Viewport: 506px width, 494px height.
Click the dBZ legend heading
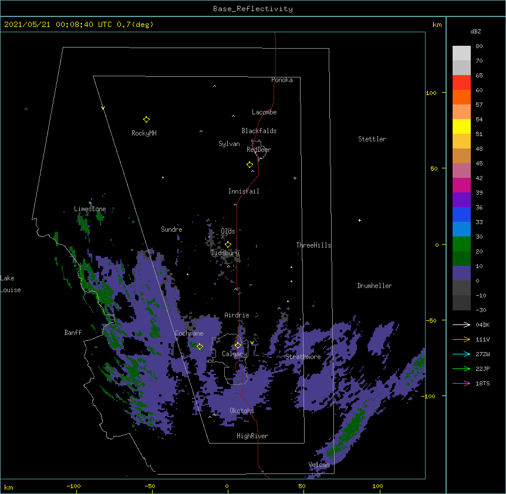[x=475, y=31]
